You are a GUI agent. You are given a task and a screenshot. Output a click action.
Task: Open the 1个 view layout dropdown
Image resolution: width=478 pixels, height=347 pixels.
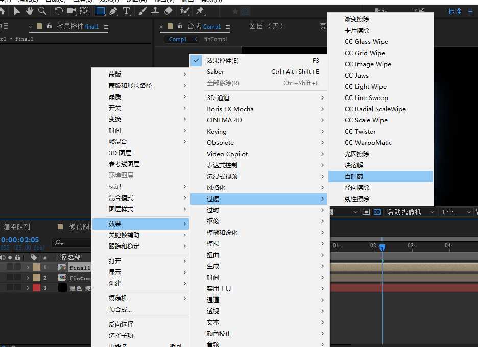[x=456, y=212]
